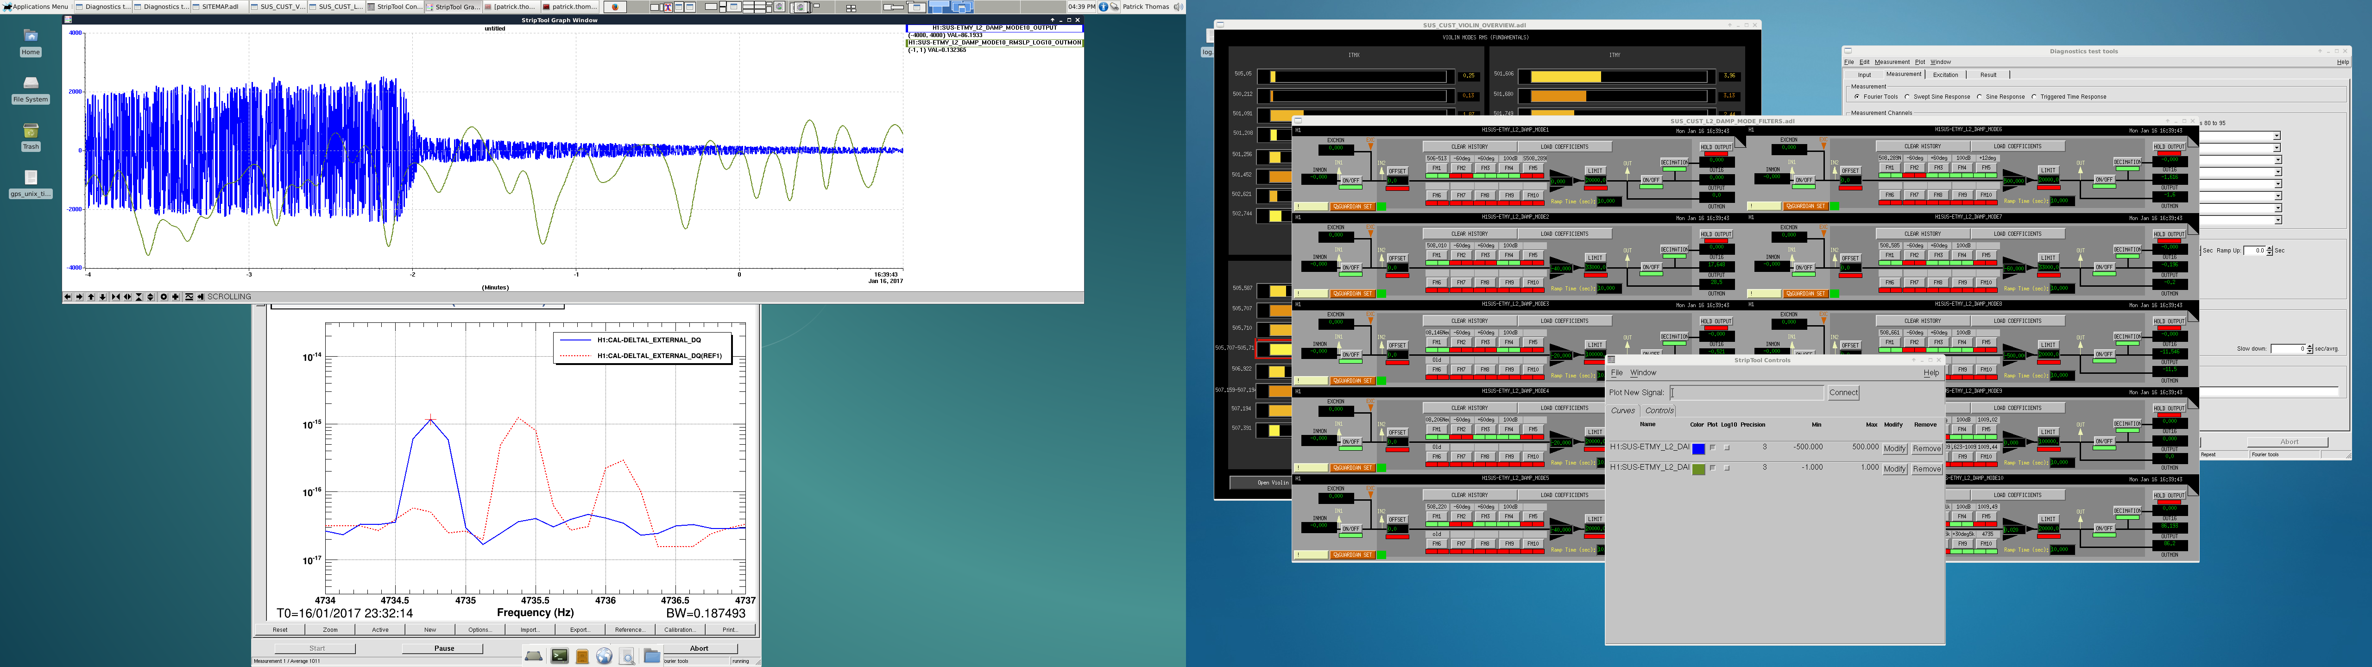Toggle the Plot checkbox for the green curve
This screenshot has height=667, width=2372.
click(x=1712, y=468)
